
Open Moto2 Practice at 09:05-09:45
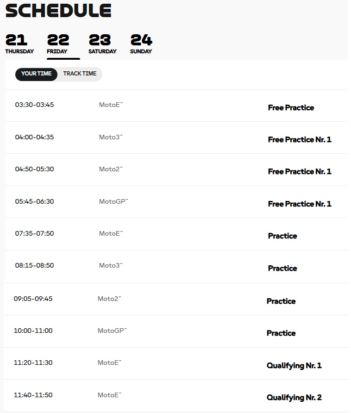176,299
